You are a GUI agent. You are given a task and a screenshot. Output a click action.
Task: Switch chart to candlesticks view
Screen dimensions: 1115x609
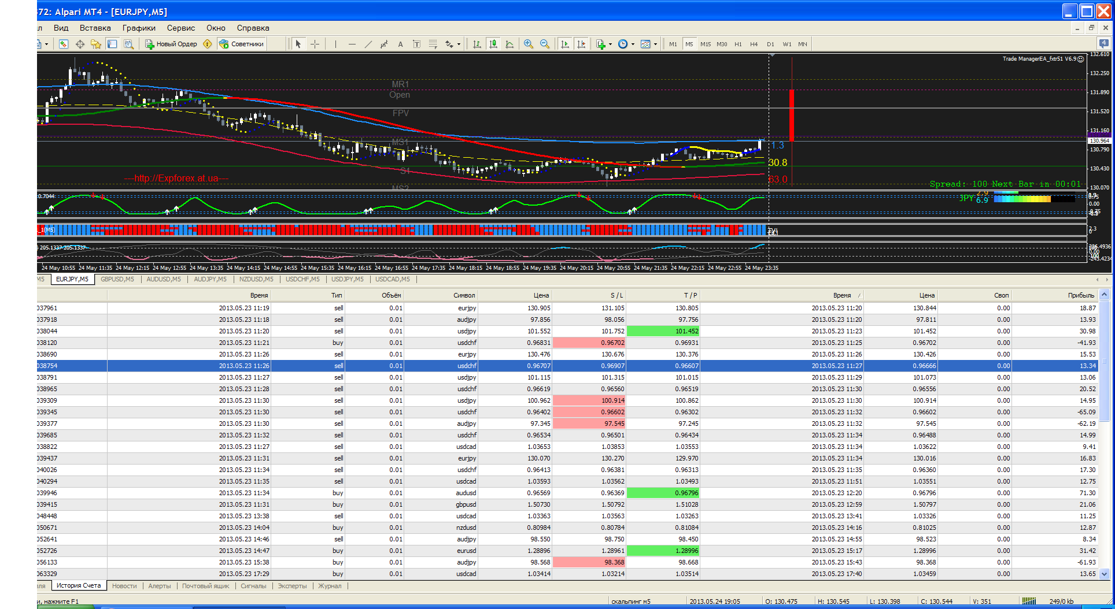493,44
